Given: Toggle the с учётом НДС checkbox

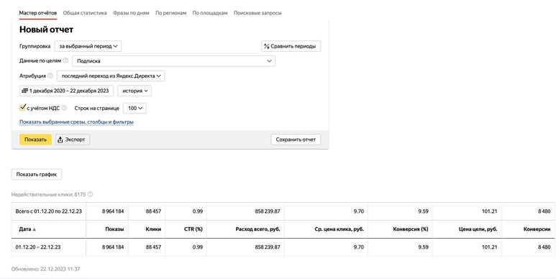Looking at the screenshot, I should tap(22, 107).
